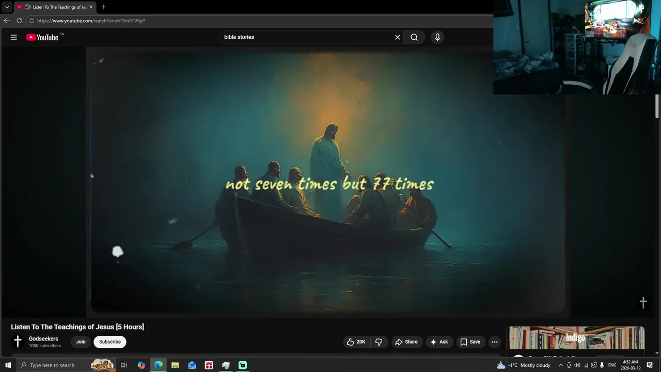Image resolution: width=661 pixels, height=372 pixels.
Task: Open volume control in tray
Action: click(x=577, y=365)
